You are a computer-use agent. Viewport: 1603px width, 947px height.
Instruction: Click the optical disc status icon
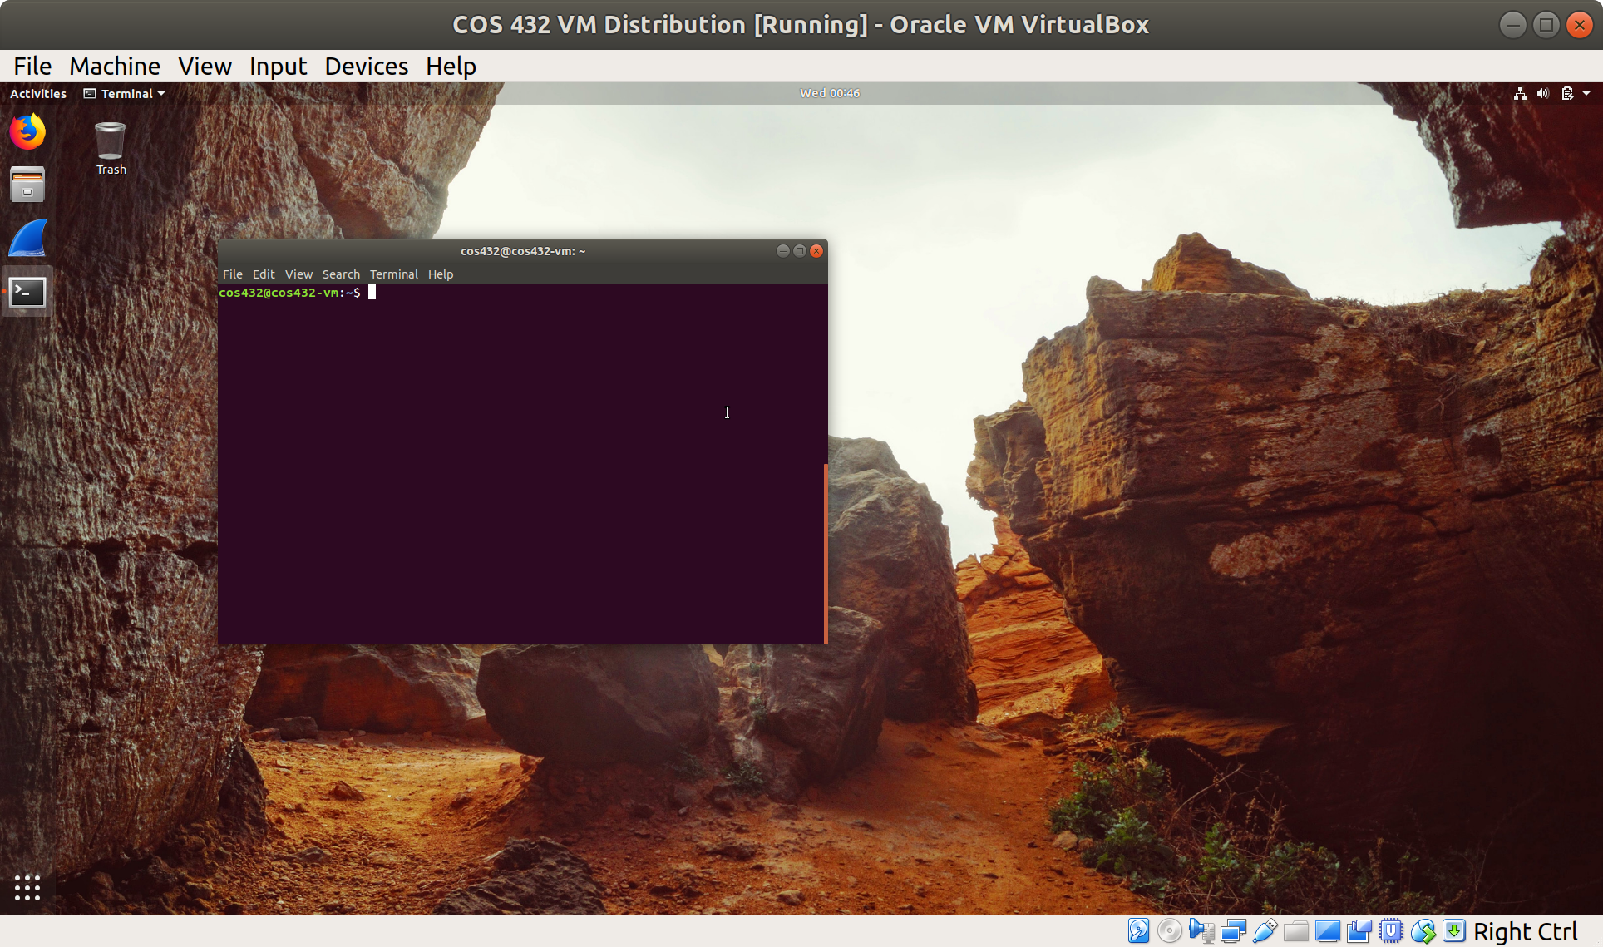[x=1170, y=931]
